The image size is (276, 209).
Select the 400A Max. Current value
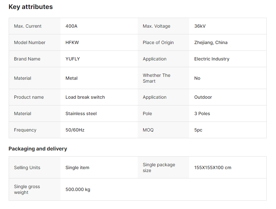tap(71, 26)
